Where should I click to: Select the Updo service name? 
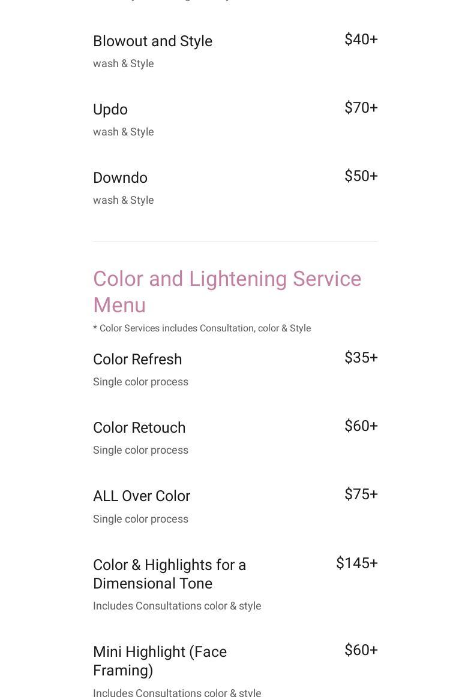coord(110,109)
